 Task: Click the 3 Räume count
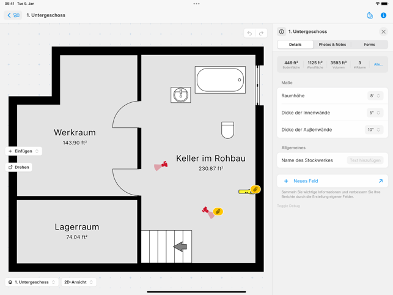tap(359, 64)
